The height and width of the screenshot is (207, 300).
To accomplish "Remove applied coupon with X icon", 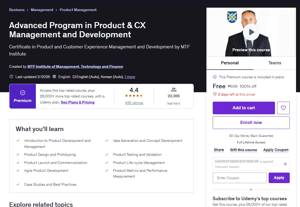I will [x=285, y=164].
